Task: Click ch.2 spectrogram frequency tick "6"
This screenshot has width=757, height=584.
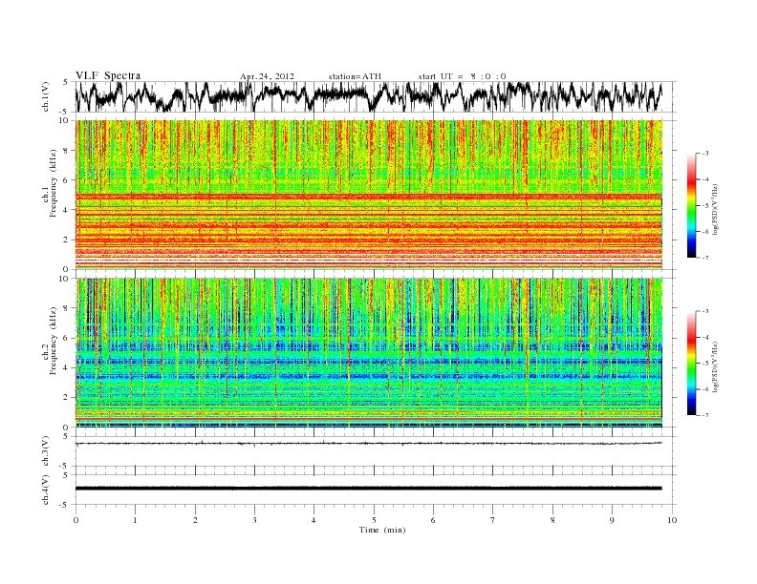Action: tap(67, 338)
